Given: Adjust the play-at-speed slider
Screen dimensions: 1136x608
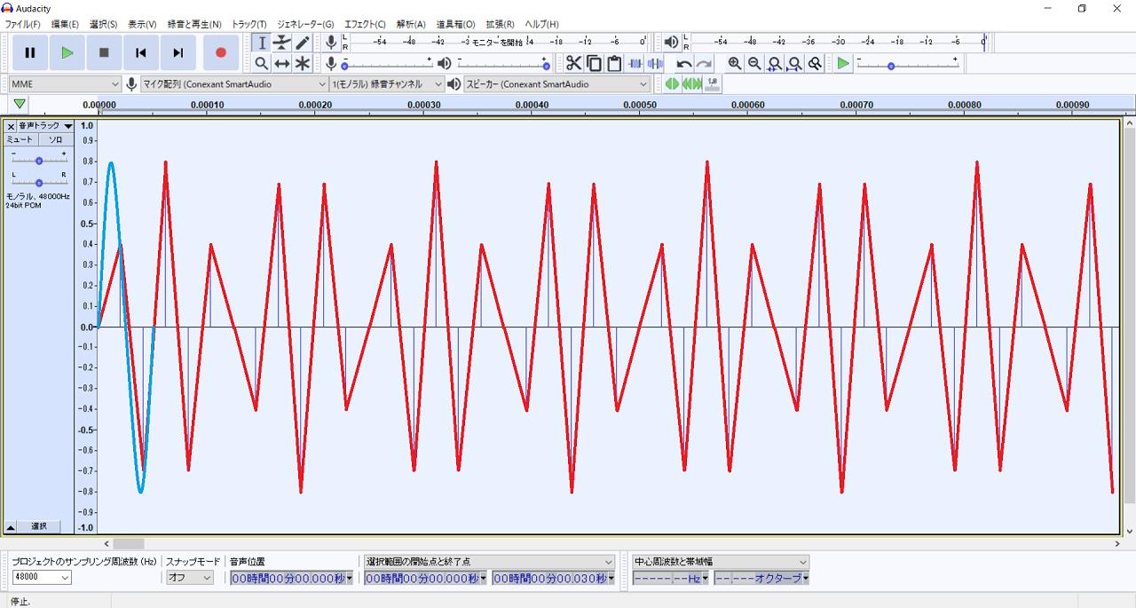Looking at the screenshot, I should 907,64.
